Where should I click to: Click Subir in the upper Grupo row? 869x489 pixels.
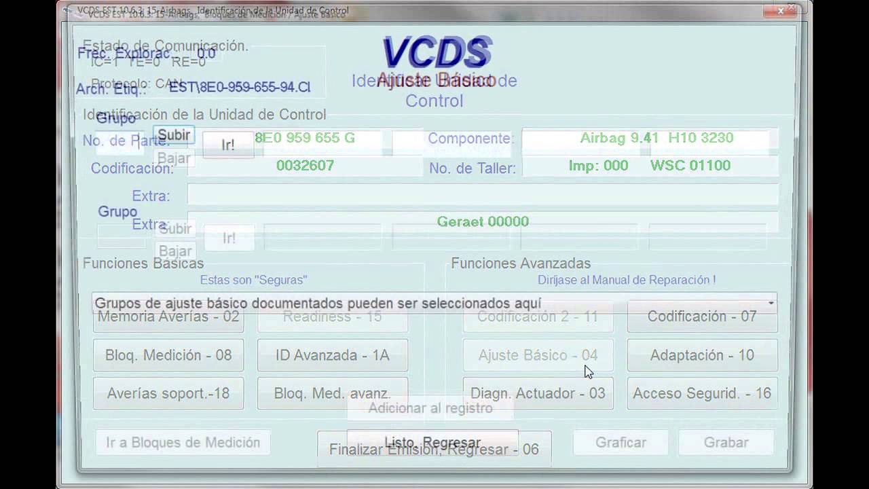[x=174, y=135]
